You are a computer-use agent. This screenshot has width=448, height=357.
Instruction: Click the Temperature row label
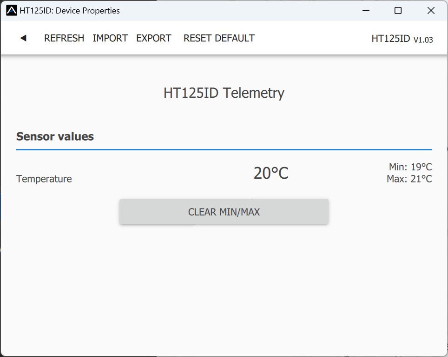(44, 179)
